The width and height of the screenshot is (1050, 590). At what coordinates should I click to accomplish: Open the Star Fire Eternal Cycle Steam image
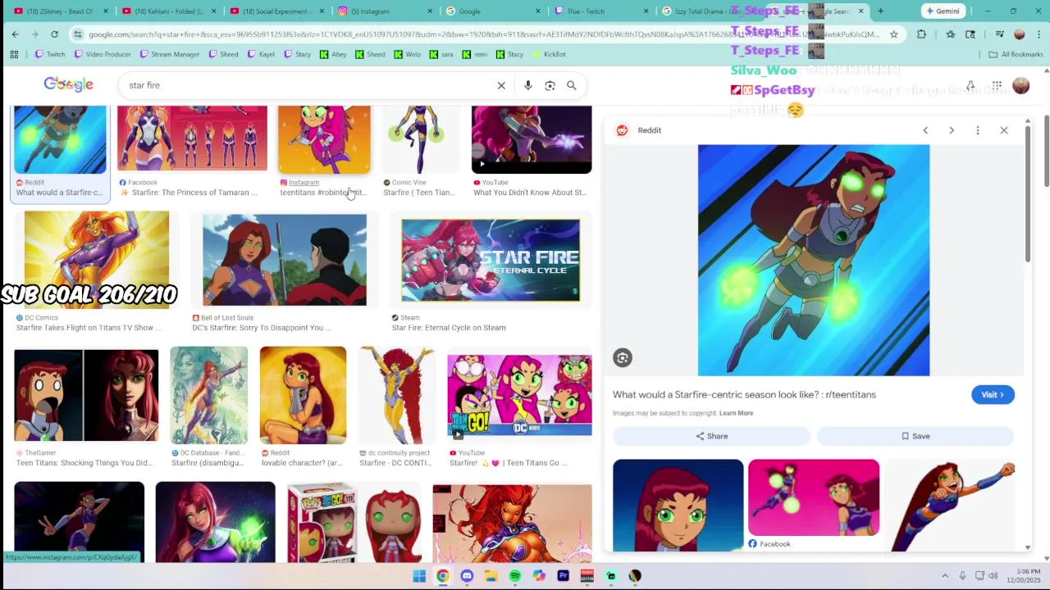[x=491, y=260]
